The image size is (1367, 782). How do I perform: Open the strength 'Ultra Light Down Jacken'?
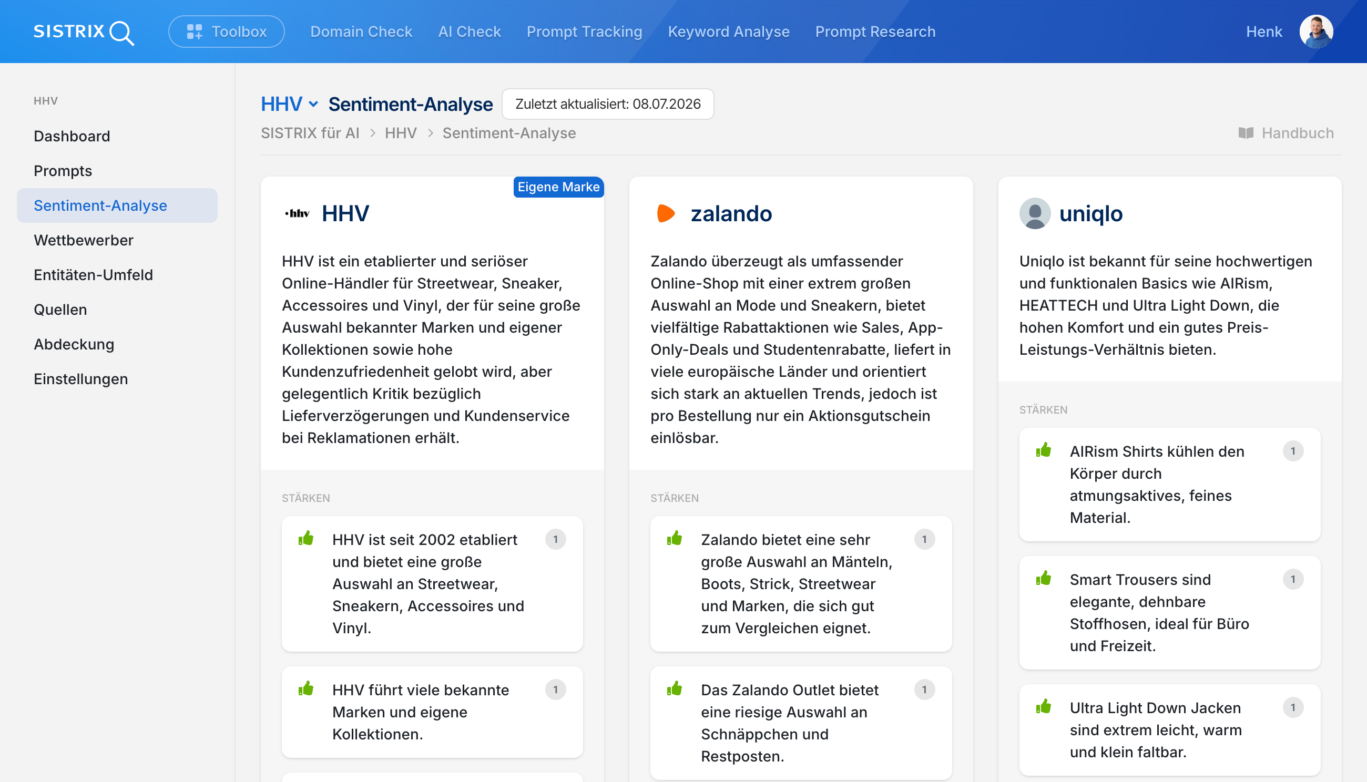click(x=1169, y=730)
